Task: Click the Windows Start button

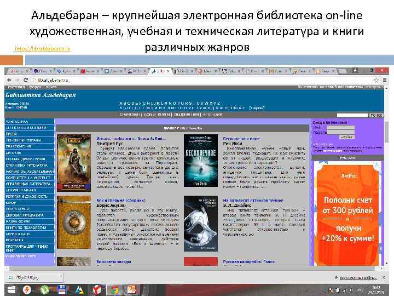Action: pyautogui.click(x=11, y=290)
